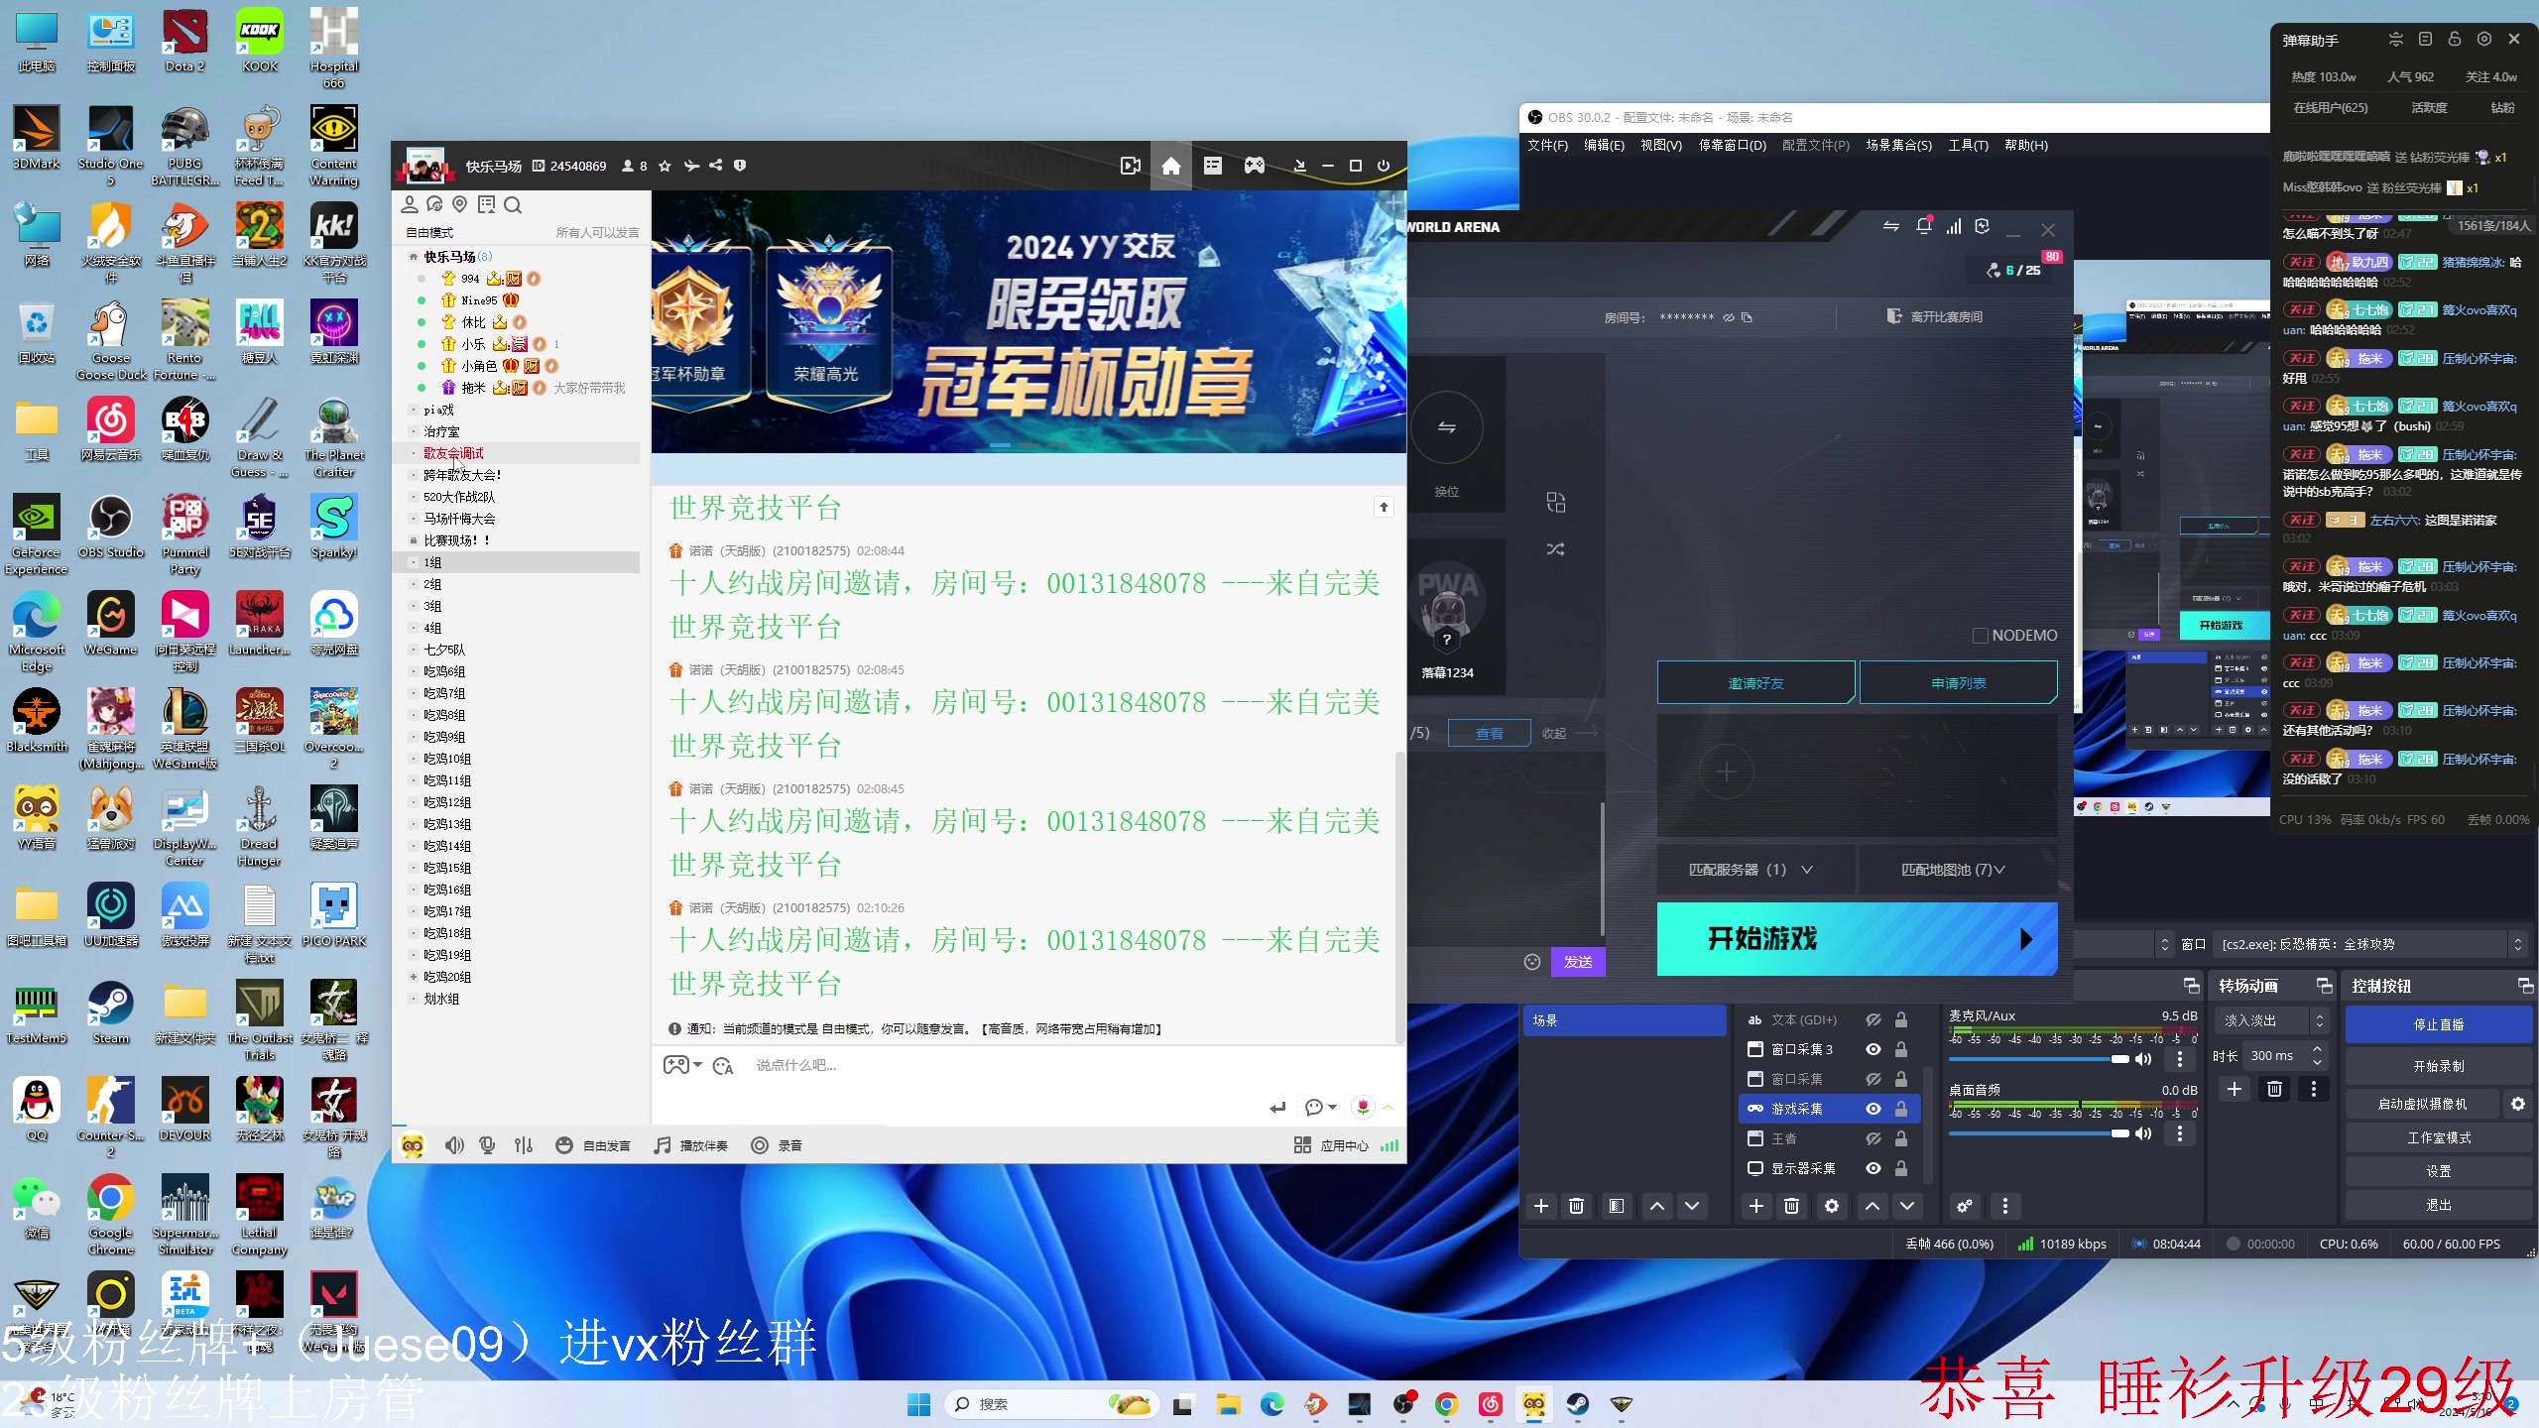Open the emoji picker beside 发送
Viewport: 2539px width, 1428px height.
(x=1532, y=962)
